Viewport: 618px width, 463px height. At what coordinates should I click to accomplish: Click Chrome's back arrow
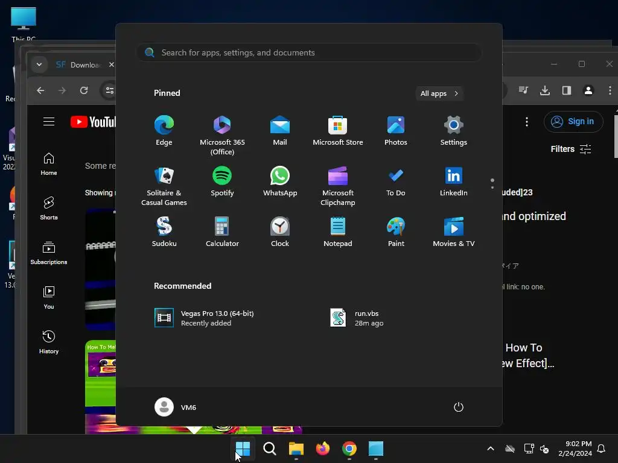point(40,90)
